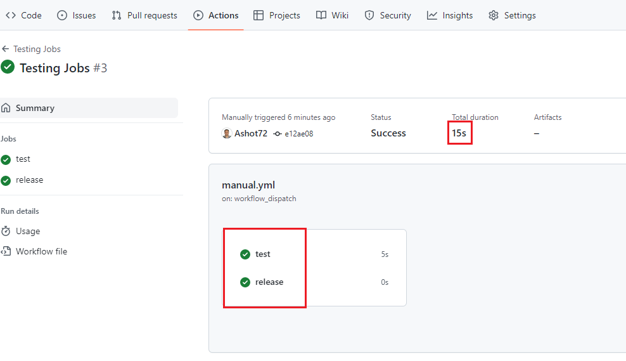The height and width of the screenshot is (361, 626).
Task: Click the Usage stopwatch icon
Action: tap(6, 231)
